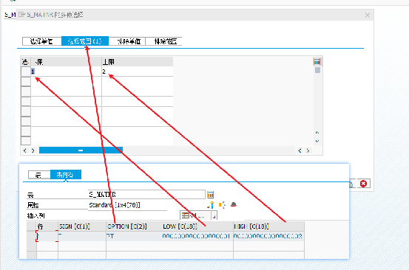Open the column layout dropdown button
Screen dimensions: 409x270
pos(195,215)
